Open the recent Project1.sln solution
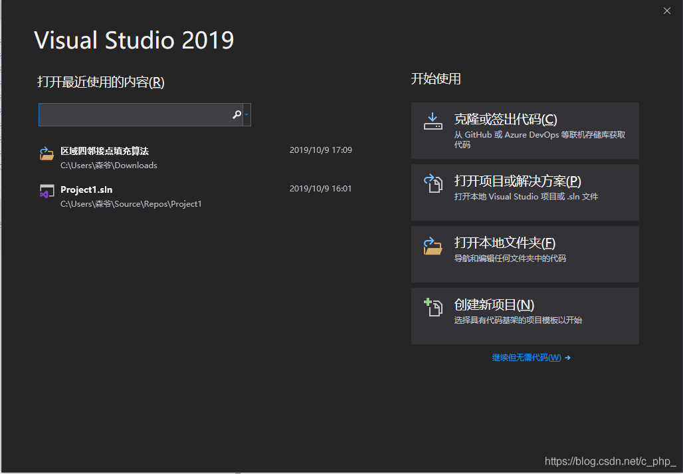 (86, 189)
